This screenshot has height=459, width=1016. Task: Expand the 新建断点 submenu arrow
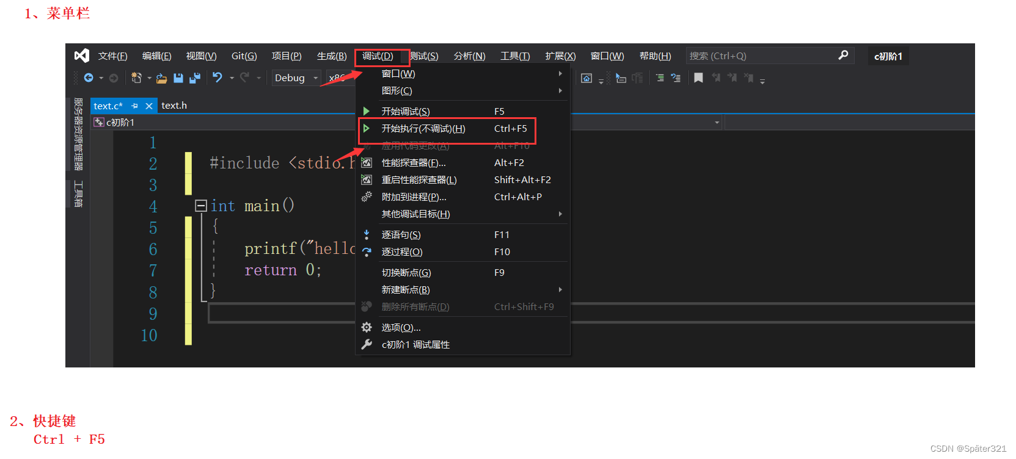pos(560,289)
